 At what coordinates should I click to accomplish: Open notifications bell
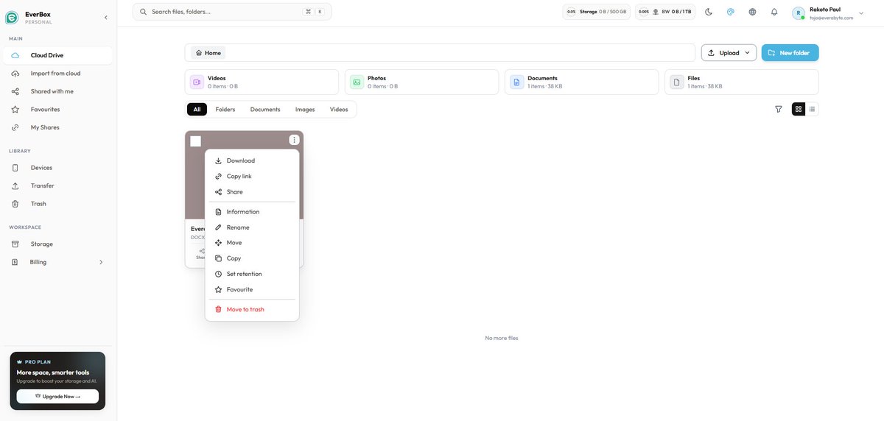774,12
